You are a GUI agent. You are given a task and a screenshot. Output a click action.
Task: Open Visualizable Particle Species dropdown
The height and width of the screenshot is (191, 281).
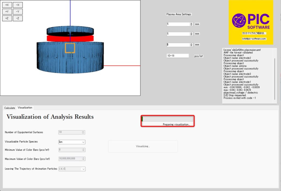pyautogui.click(x=72, y=142)
